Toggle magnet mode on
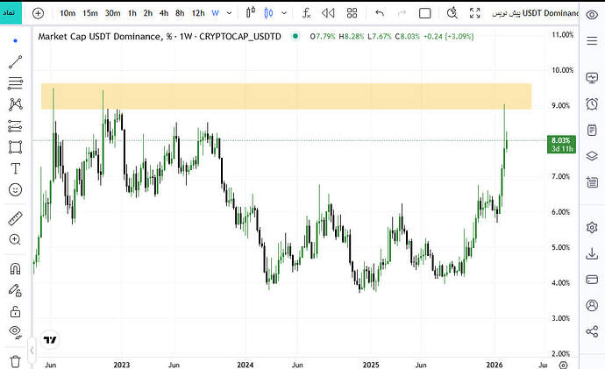 point(15,269)
